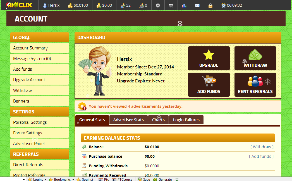This screenshot has width=292, height=181.
Task: Open the Logins dropdown in bookmarks bar
Action: [37, 179]
